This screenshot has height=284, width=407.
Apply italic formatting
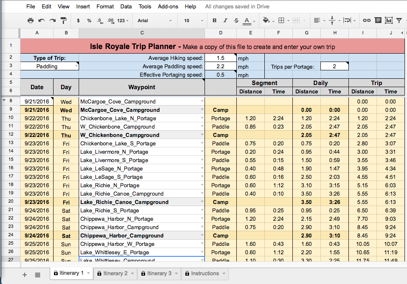coord(225,21)
